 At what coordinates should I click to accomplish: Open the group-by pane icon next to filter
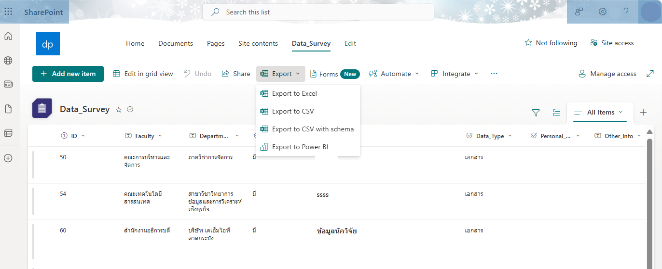coord(557,113)
